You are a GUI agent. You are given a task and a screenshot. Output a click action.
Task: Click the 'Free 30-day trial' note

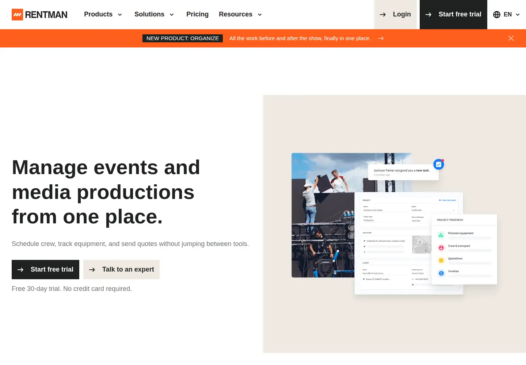coord(72,289)
